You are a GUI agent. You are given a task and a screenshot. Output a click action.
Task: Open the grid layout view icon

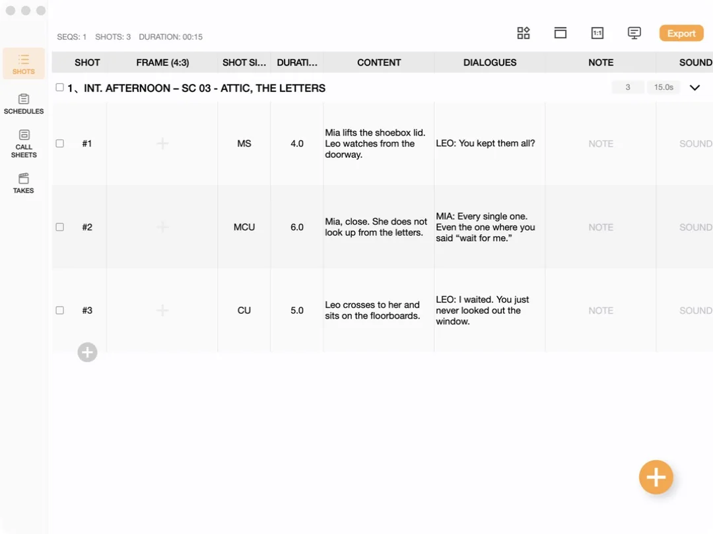[x=524, y=33]
